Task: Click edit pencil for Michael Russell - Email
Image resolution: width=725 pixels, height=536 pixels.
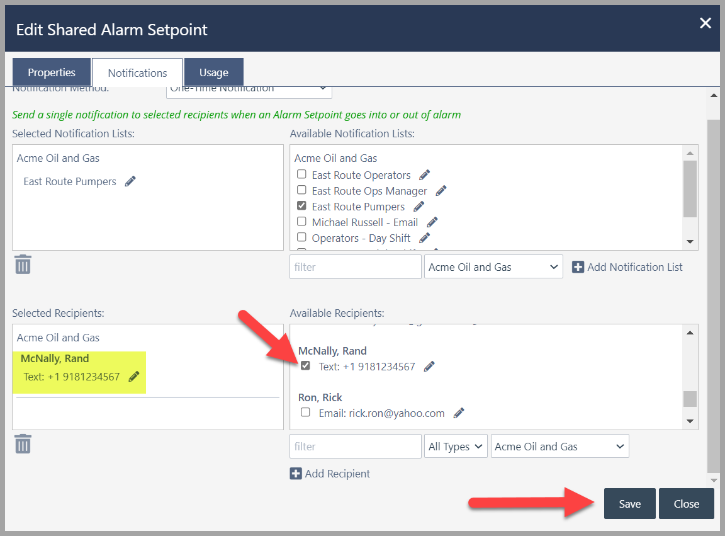Action: 432,222
